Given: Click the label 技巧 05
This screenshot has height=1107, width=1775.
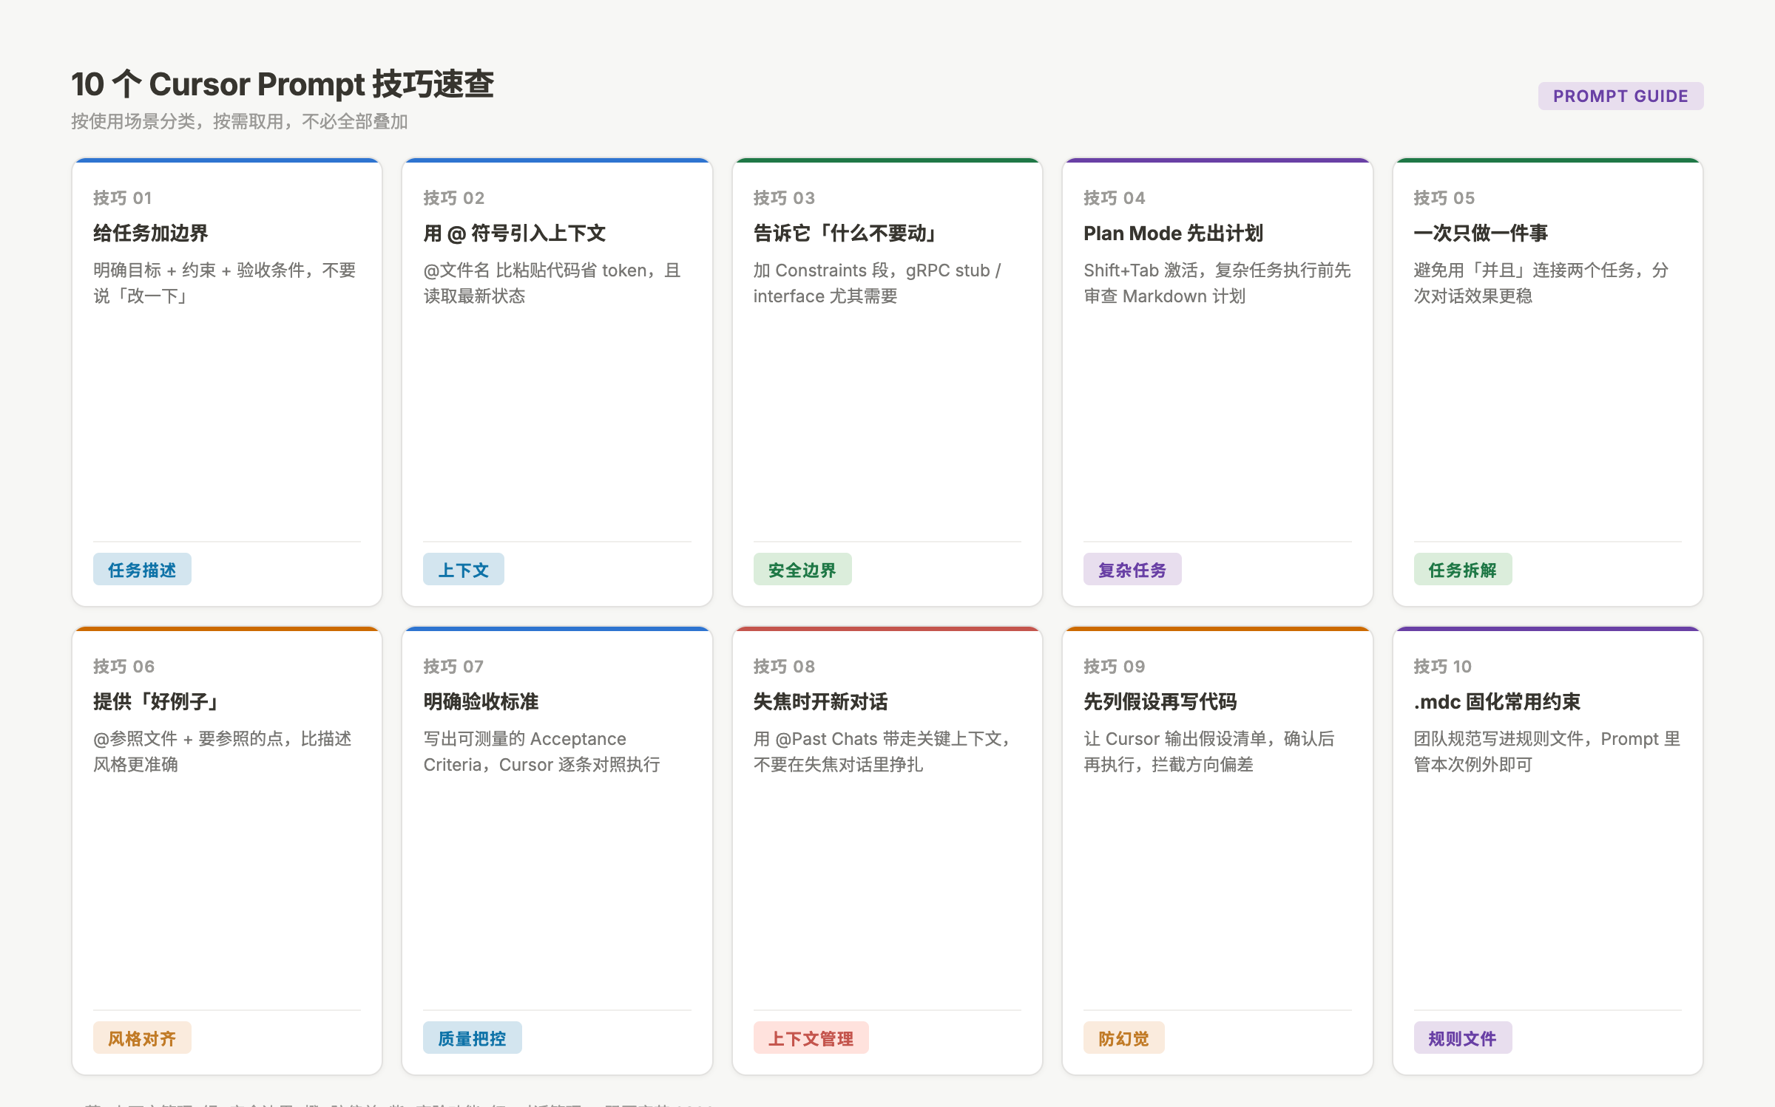Looking at the screenshot, I should (1444, 198).
